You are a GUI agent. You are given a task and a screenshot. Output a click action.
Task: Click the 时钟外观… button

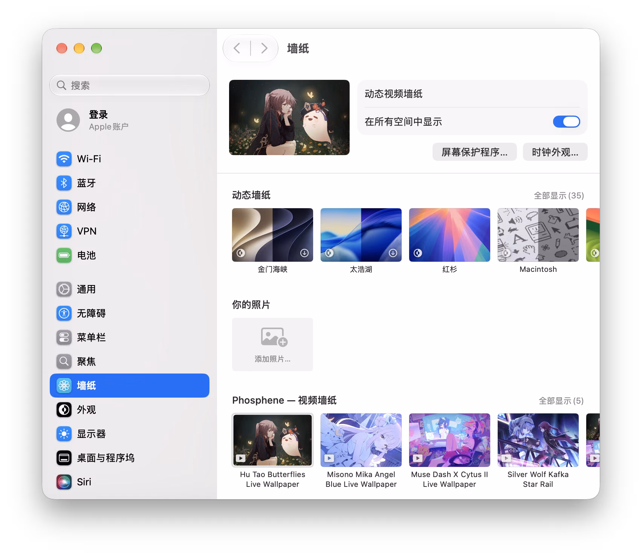pos(555,152)
